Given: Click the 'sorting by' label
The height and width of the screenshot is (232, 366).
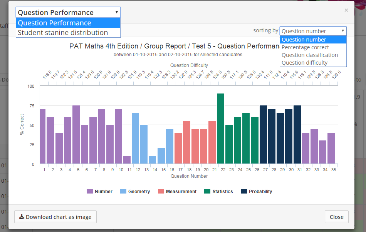Looking at the screenshot, I should pos(265,30).
